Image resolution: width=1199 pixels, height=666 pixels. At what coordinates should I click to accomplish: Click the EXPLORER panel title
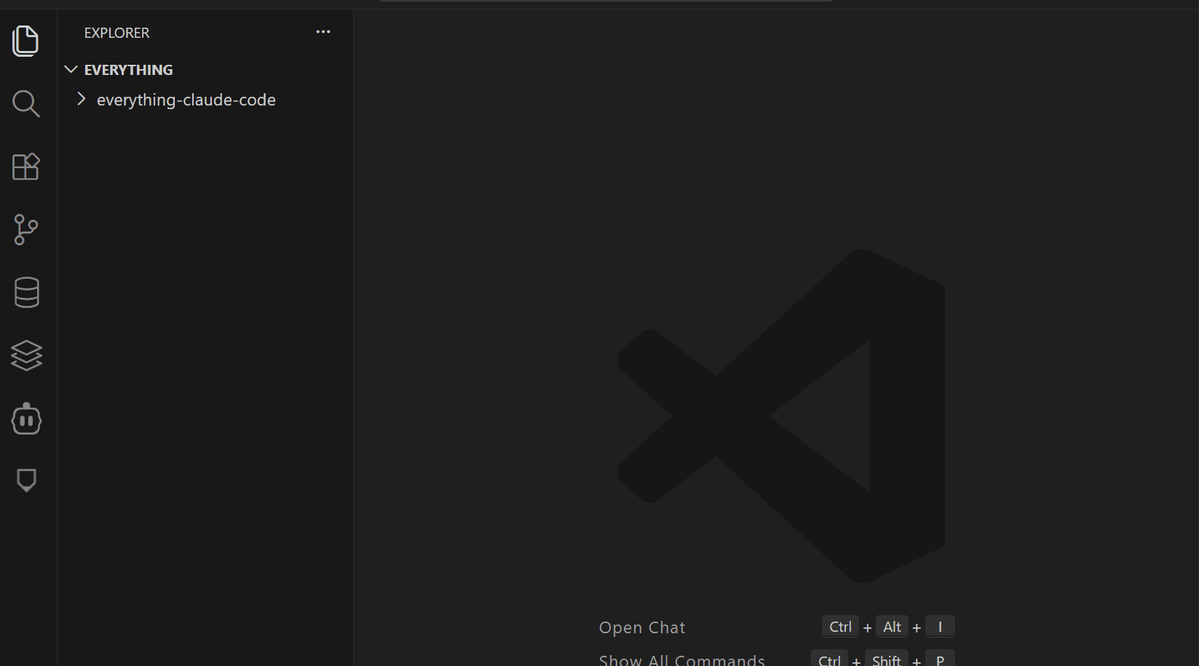tap(116, 33)
